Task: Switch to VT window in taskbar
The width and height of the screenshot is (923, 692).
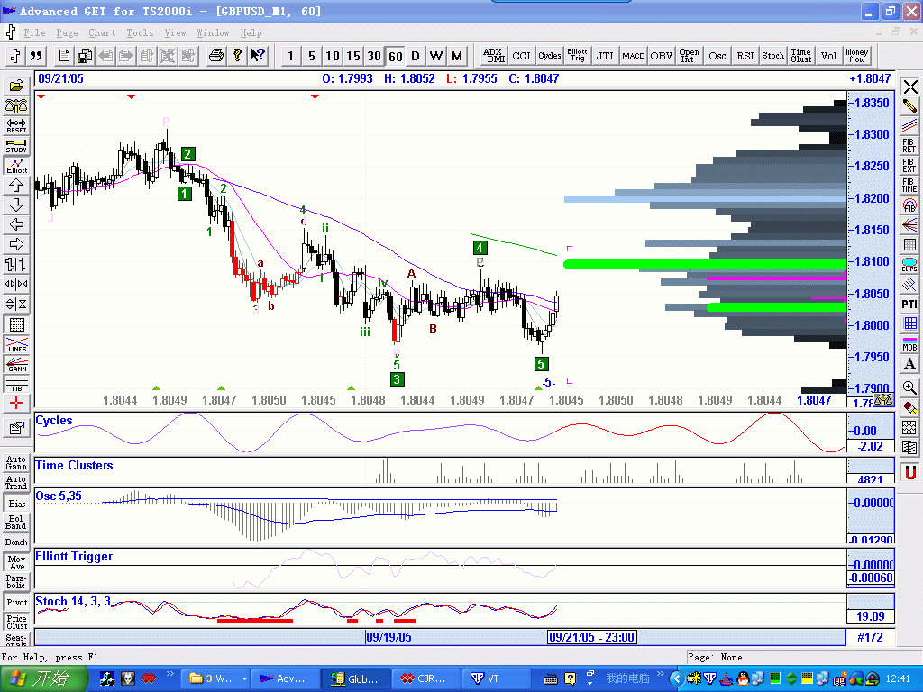Action: tap(497, 678)
